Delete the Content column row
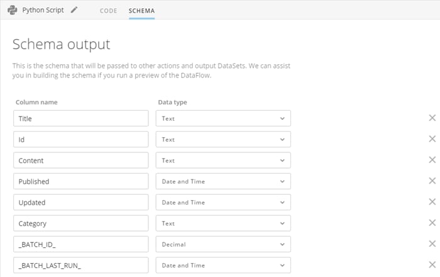Screen dimensions: 440x277 click(x=432, y=160)
